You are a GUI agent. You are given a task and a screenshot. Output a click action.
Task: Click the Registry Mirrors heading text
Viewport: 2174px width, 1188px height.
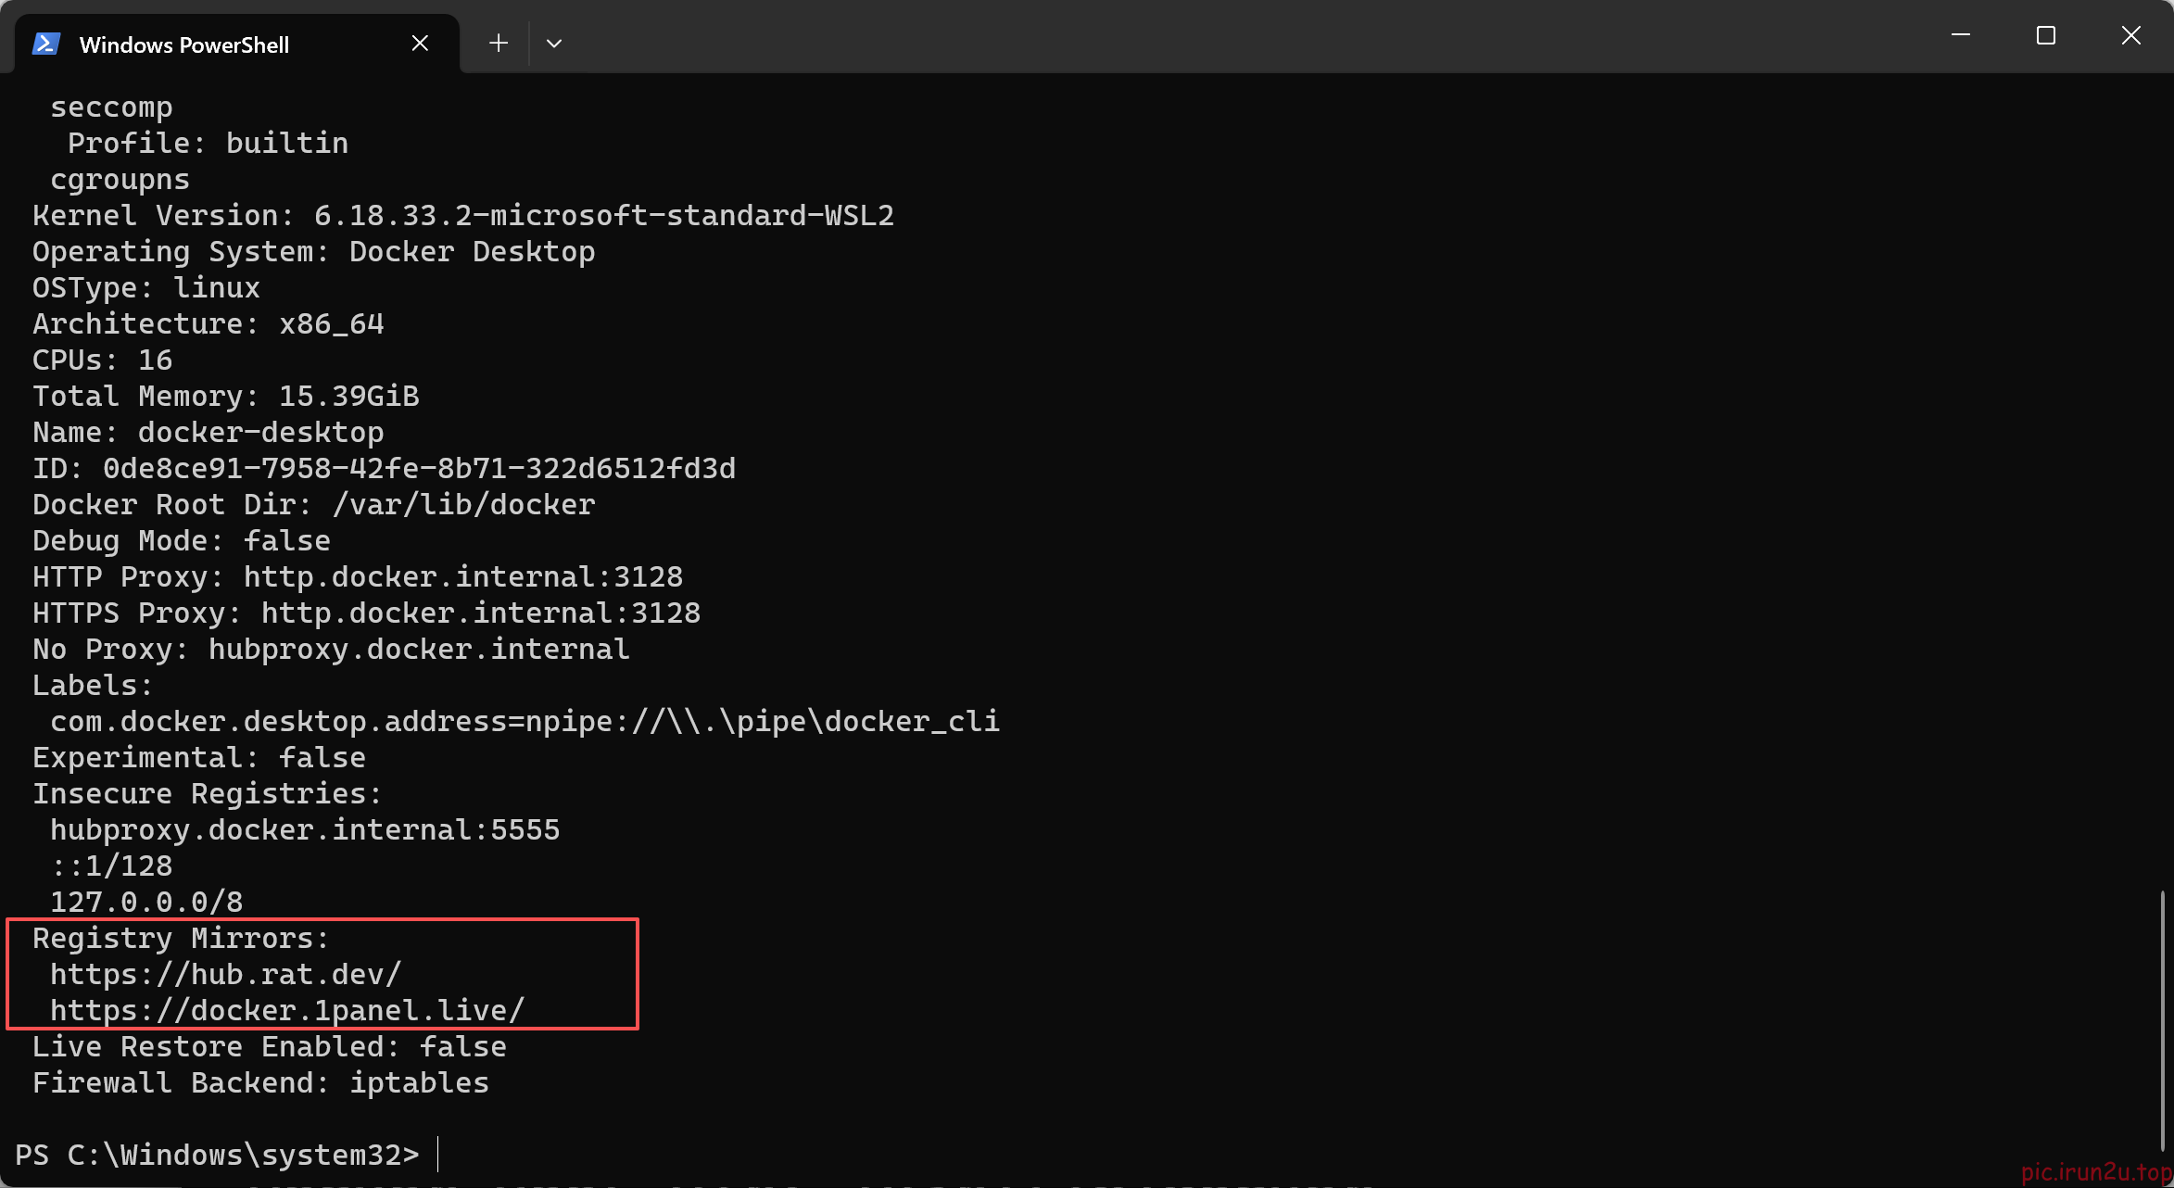(x=181, y=938)
